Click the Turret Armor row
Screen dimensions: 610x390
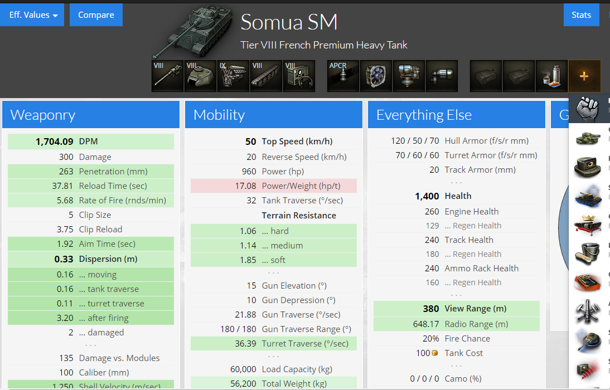tap(456, 155)
